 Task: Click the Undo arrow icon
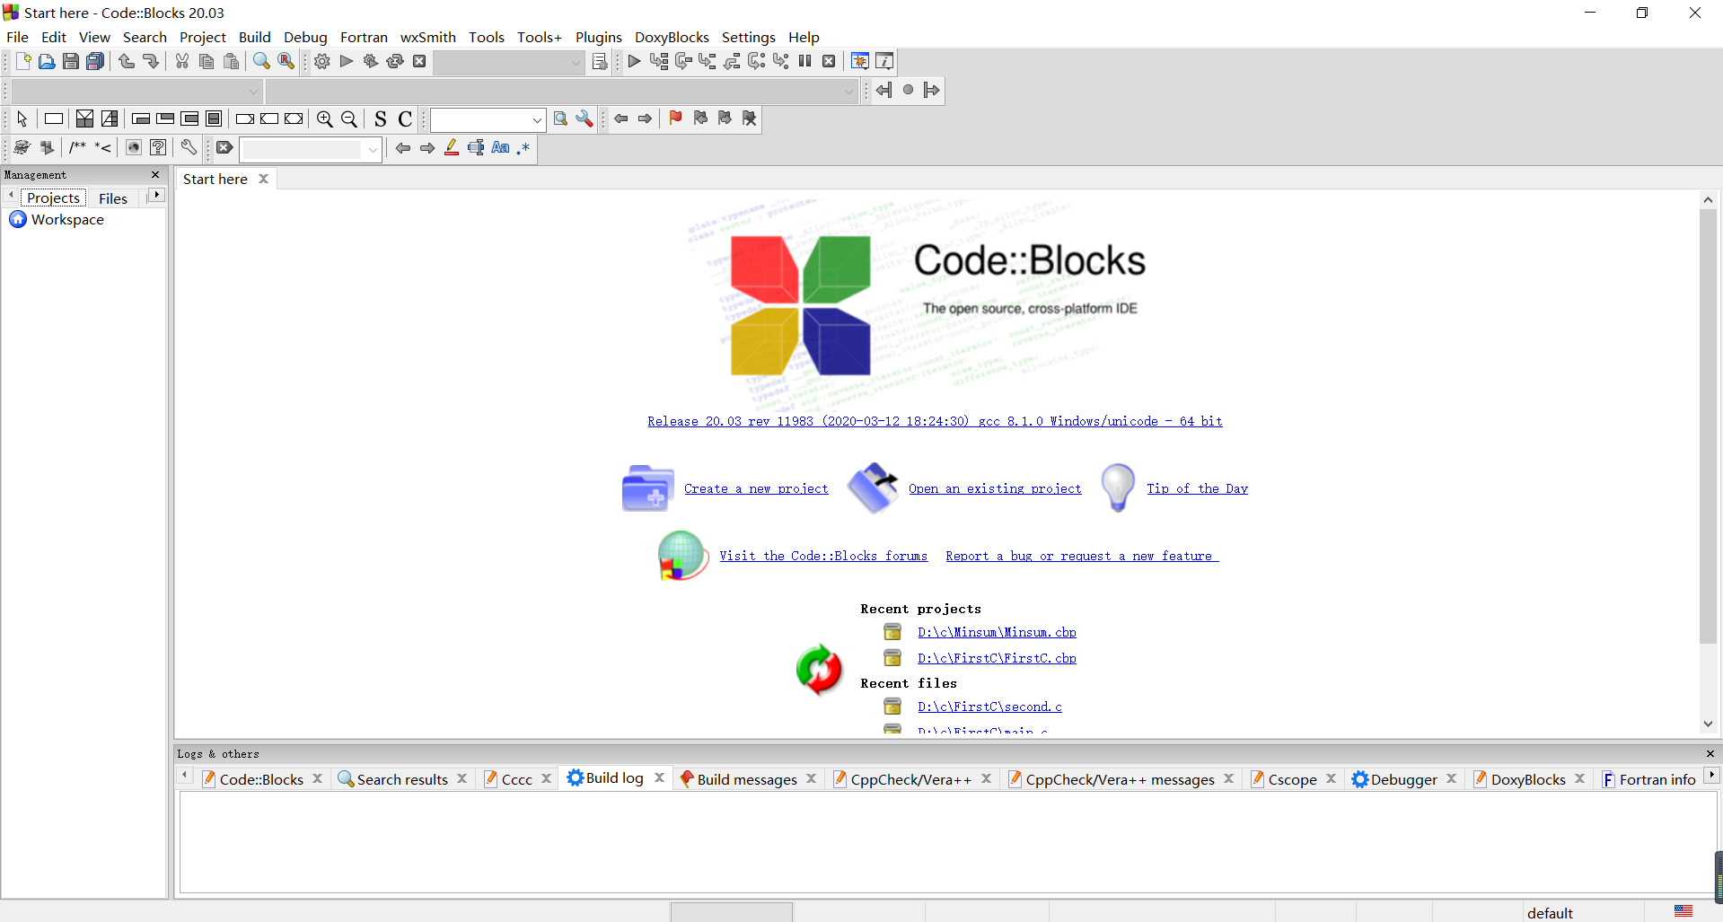click(127, 61)
